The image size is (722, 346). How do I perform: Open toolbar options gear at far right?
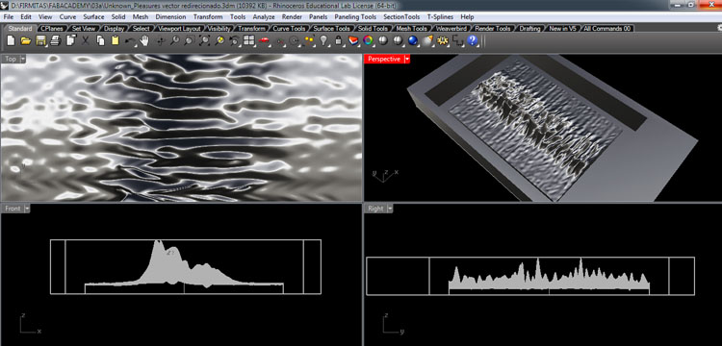719,28
